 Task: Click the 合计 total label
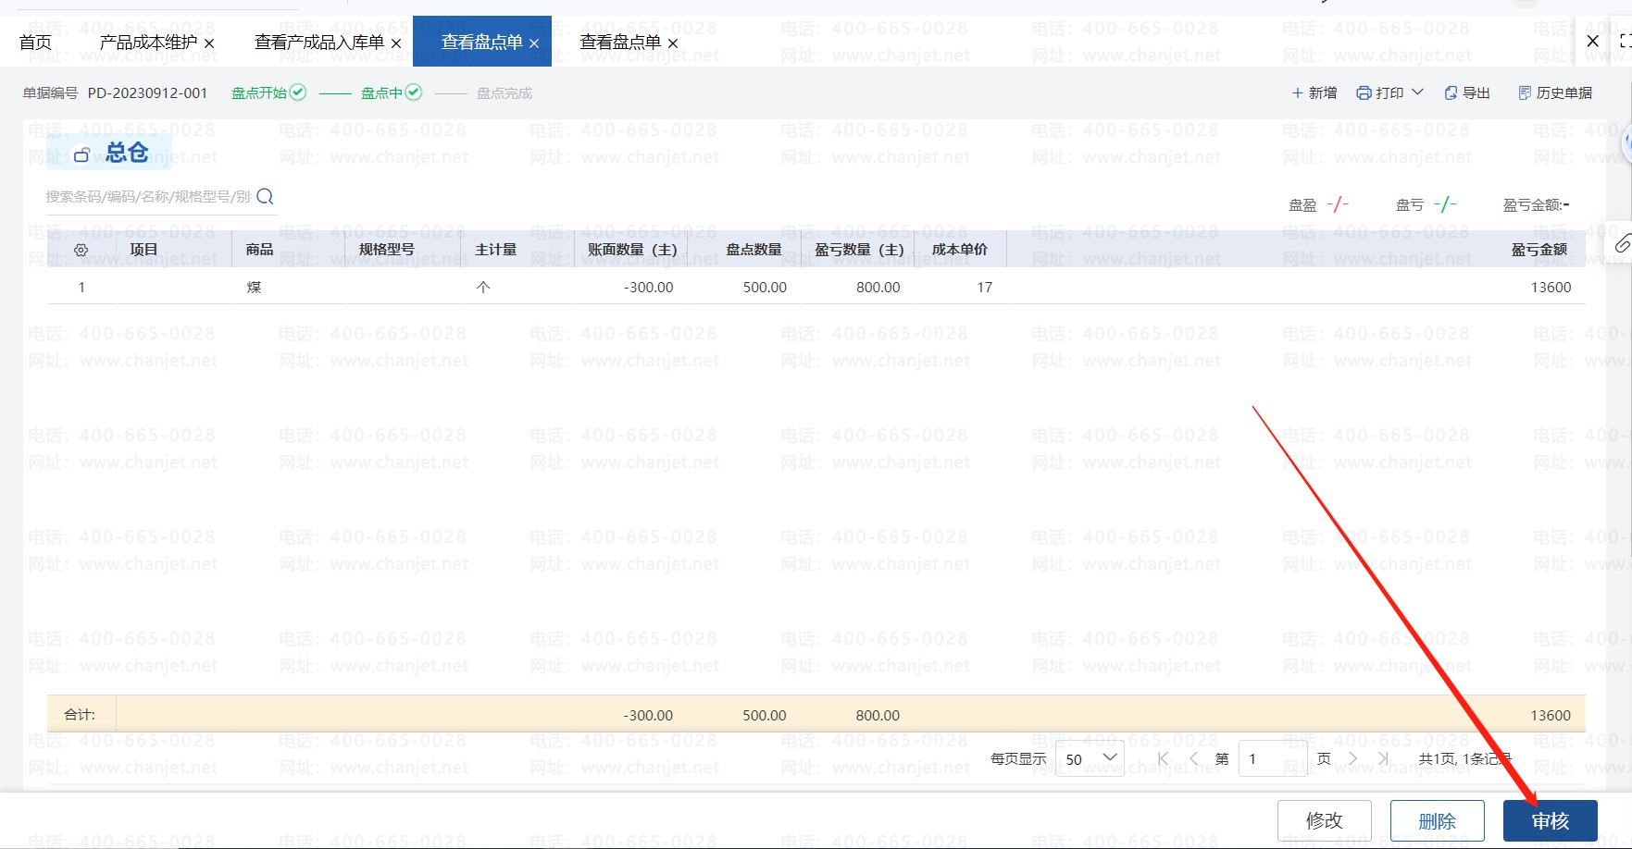(80, 715)
